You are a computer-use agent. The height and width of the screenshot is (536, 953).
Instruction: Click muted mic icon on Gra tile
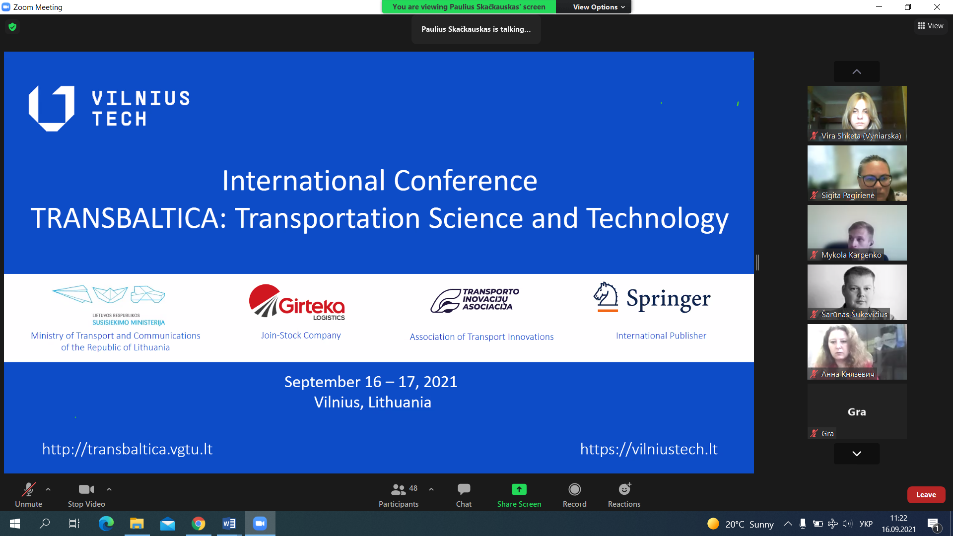click(814, 433)
